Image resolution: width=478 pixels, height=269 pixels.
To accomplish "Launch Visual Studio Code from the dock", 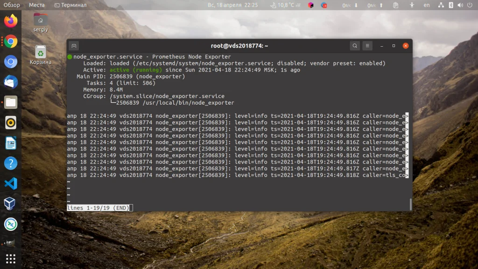I will tap(11, 184).
